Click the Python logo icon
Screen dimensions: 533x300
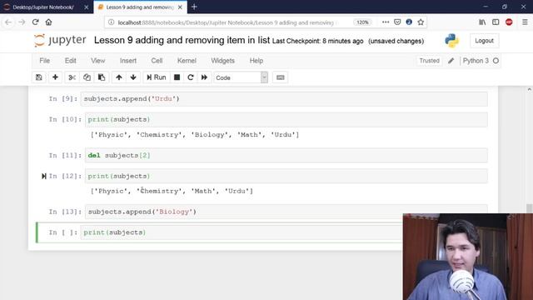tap(451, 41)
